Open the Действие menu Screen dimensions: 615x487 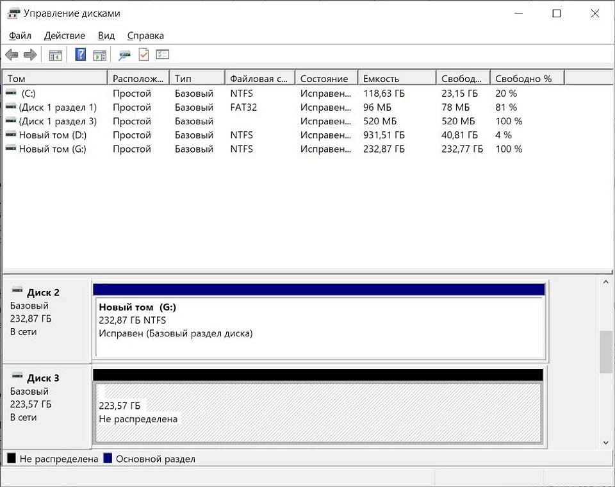tap(64, 36)
